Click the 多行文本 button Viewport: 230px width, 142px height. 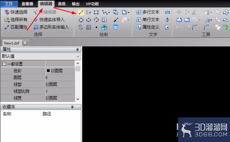148,12
